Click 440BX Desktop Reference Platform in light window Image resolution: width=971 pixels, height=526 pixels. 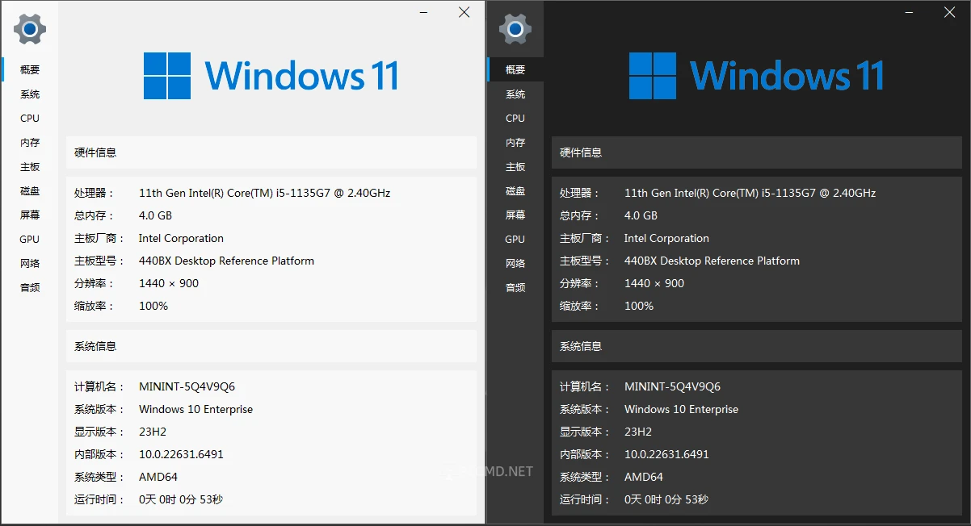pyautogui.click(x=226, y=261)
